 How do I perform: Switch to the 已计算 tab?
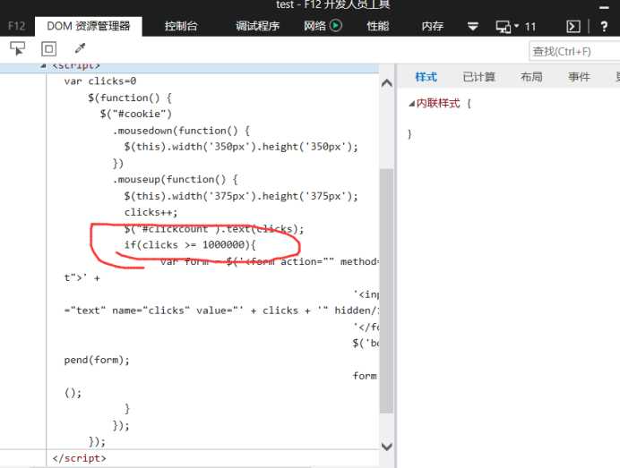(x=478, y=77)
